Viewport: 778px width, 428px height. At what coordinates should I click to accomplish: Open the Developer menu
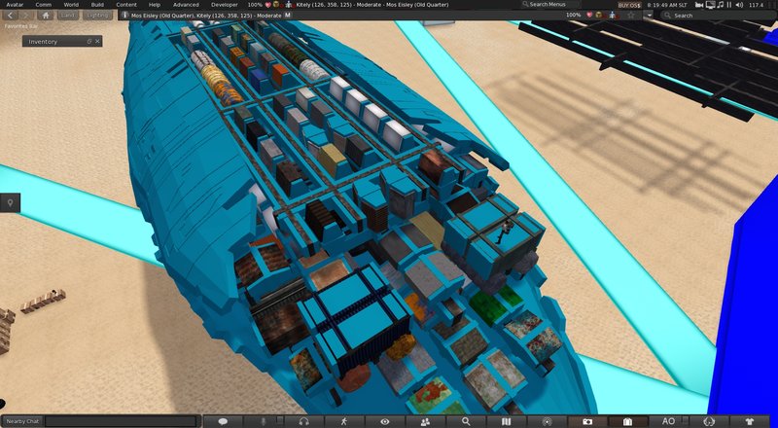[225, 5]
